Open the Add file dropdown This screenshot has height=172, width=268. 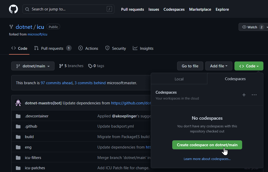point(219,66)
